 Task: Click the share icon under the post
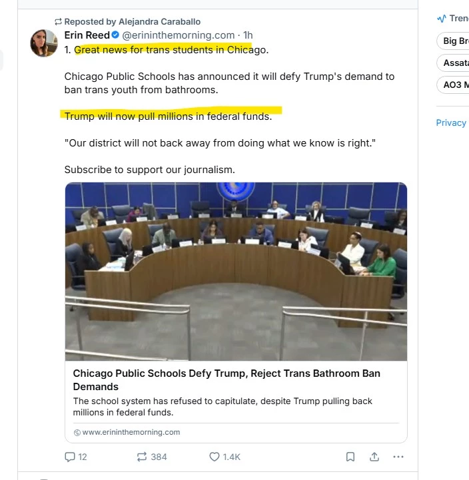click(x=374, y=457)
